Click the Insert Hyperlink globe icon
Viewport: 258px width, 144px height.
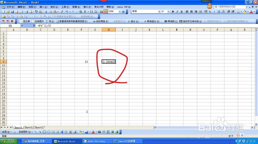(80, 12)
